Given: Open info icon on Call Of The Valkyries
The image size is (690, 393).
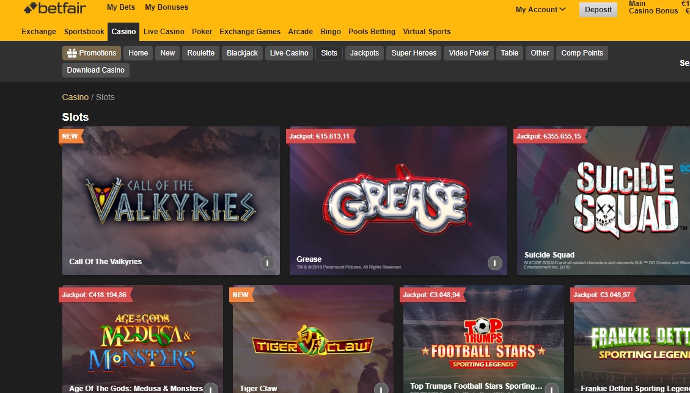Looking at the screenshot, I should [268, 263].
